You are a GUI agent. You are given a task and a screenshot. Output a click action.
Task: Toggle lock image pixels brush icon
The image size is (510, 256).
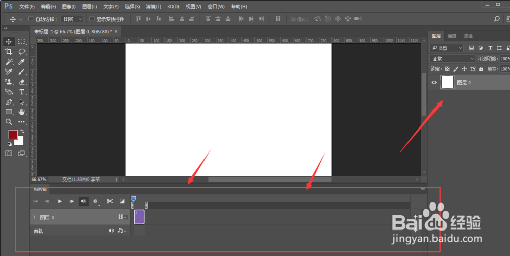tap(455, 69)
